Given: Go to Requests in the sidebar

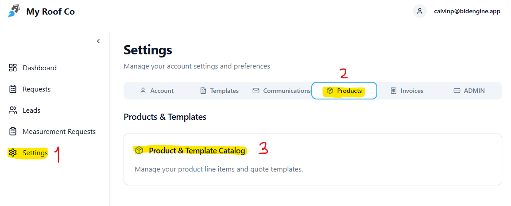Looking at the screenshot, I should tap(36, 89).
